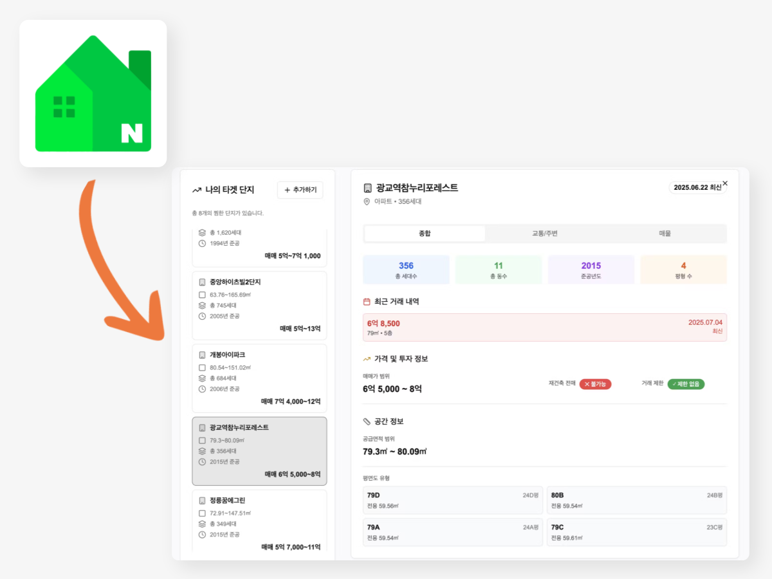The height and width of the screenshot is (579, 772).
Task: Click the building icon next to 정릉꿈에그린
Action: 202,500
